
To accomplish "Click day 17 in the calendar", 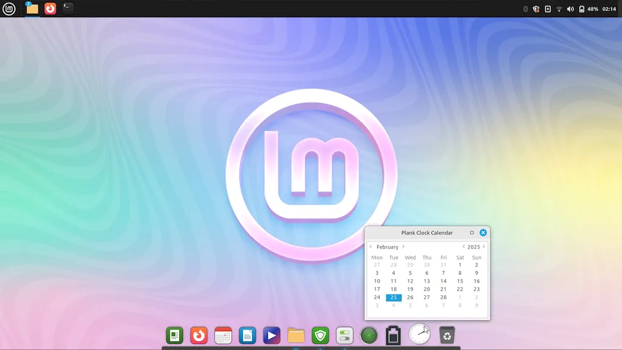I will point(377,289).
